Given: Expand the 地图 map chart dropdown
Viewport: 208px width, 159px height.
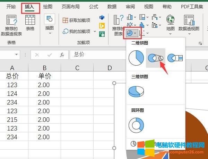Looking at the screenshot, I should 170,34.
